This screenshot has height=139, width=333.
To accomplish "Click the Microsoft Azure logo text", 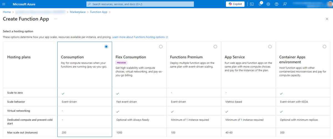I will (24, 4).
